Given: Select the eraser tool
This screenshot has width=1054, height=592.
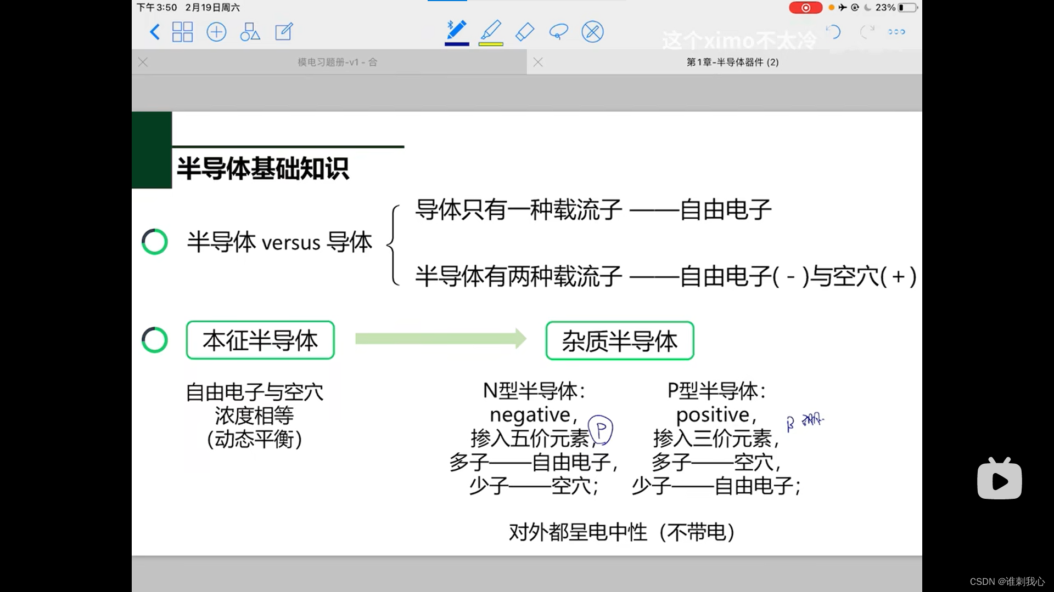Looking at the screenshot, I should coord(525,32).
